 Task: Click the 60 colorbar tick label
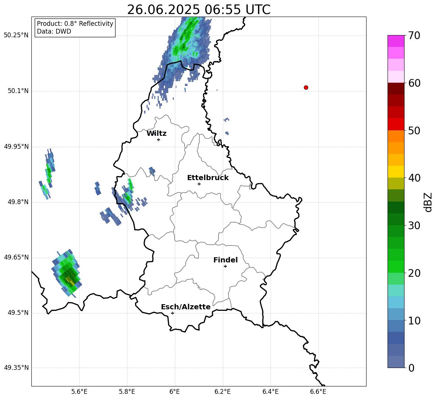414,83
